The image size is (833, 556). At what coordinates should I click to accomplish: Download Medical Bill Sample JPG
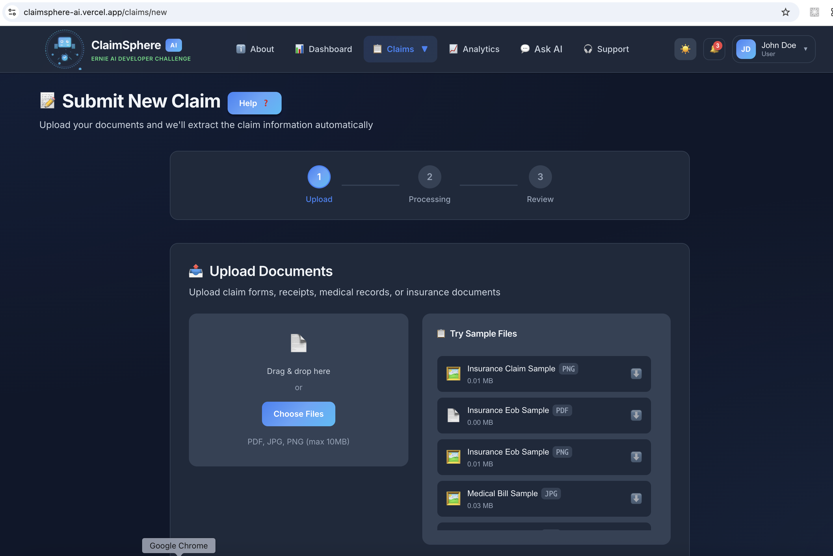pyautogui.click(x=636, y=498)
